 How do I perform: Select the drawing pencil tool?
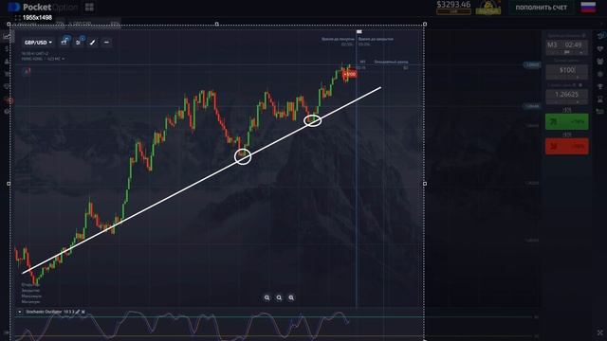coord(93,42)
